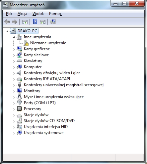
Task: Open the Akcja menu
Action: pyautogui.click(x=22, y=14)
